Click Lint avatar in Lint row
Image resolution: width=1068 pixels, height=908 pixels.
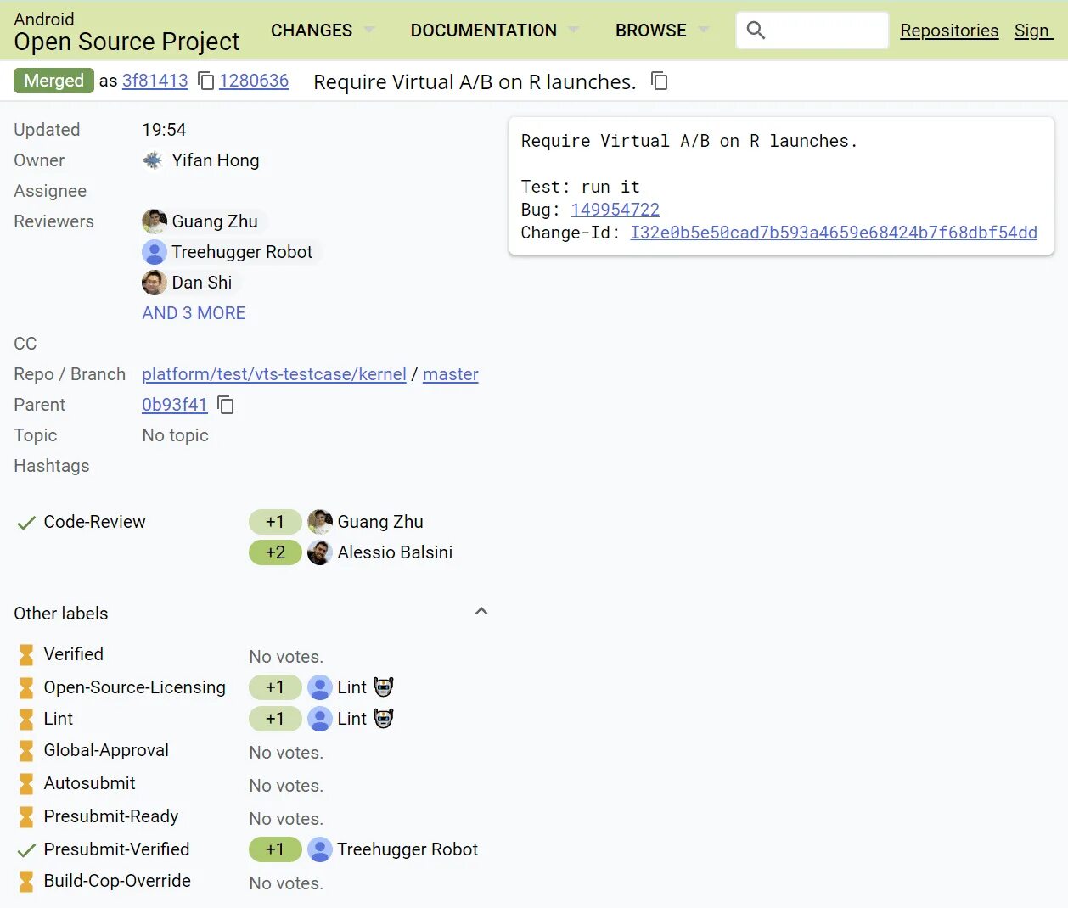[320, 719]
